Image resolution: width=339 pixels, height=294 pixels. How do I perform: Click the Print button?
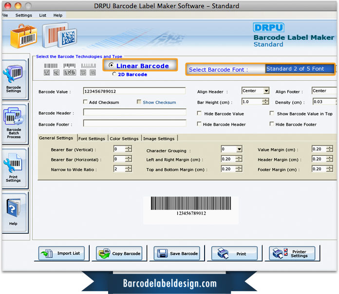click(x=234, y=253)
